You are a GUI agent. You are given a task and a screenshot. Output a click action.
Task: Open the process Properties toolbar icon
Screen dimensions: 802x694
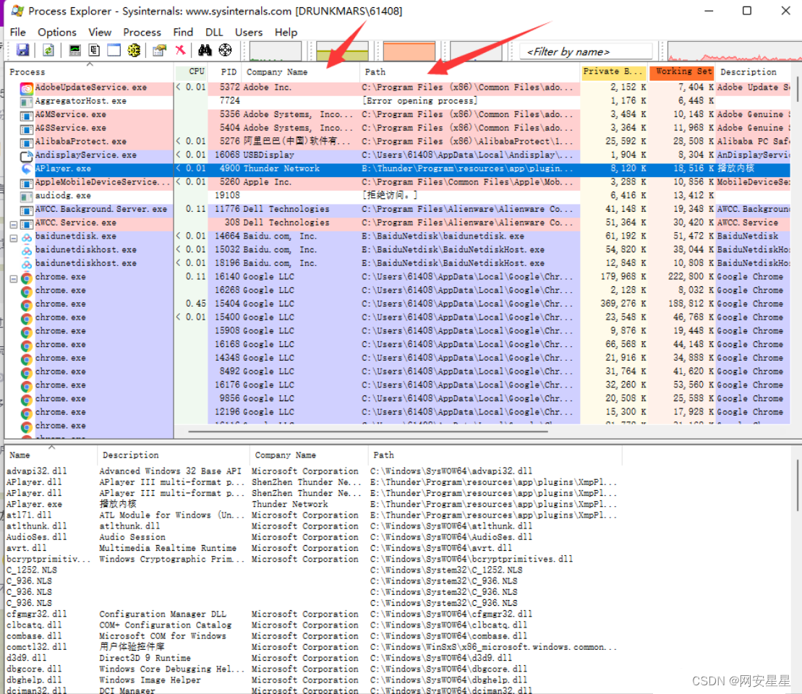pyautogui.click(x=160, y=50)
